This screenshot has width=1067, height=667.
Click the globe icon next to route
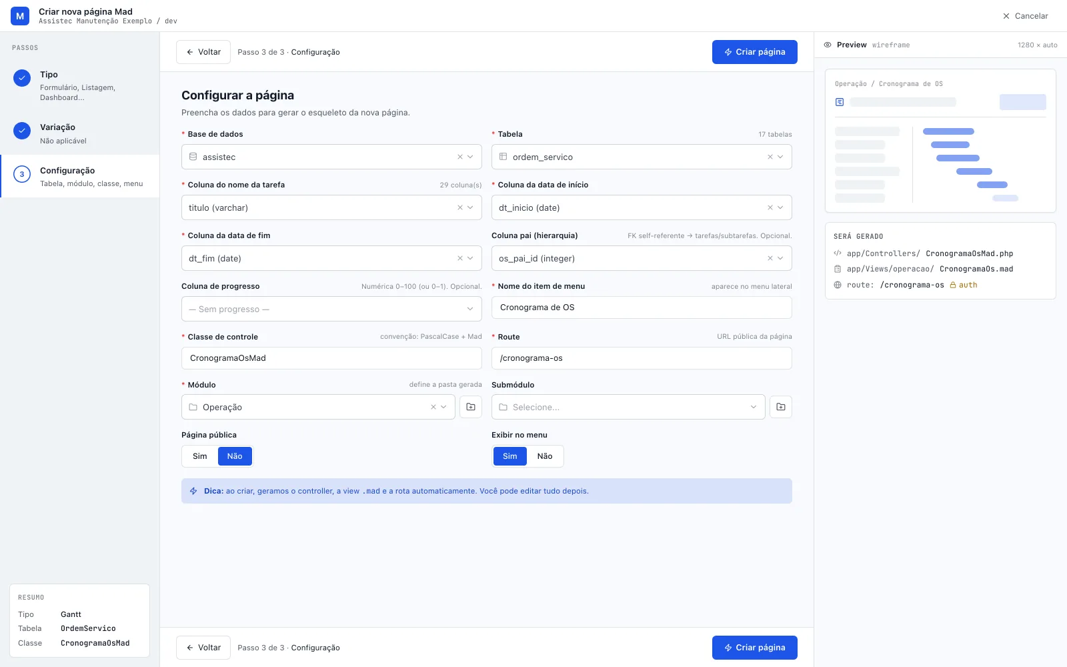click(x=838, y=285)
